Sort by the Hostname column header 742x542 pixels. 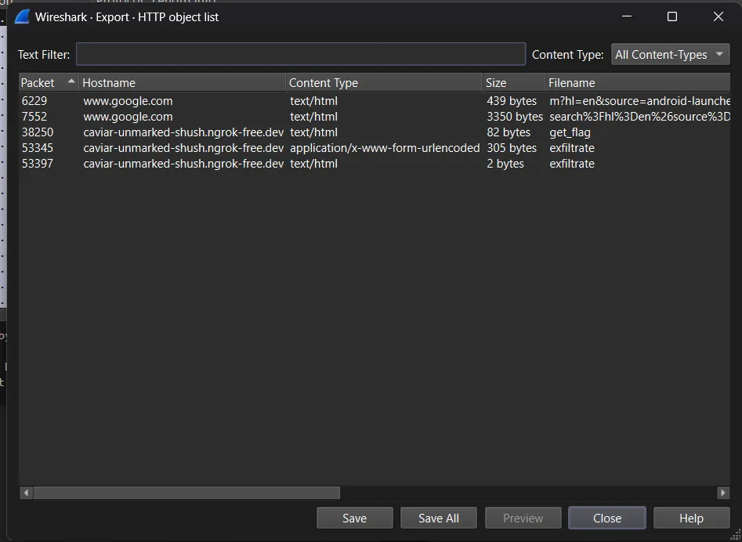183,82
